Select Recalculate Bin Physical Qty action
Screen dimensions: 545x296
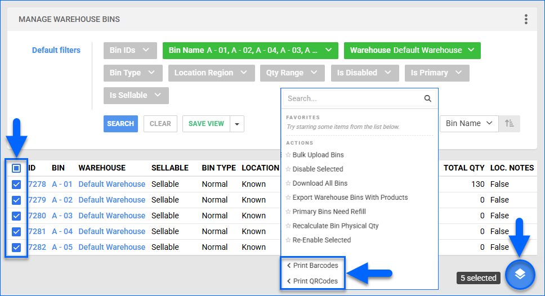[x=335, y=226]
